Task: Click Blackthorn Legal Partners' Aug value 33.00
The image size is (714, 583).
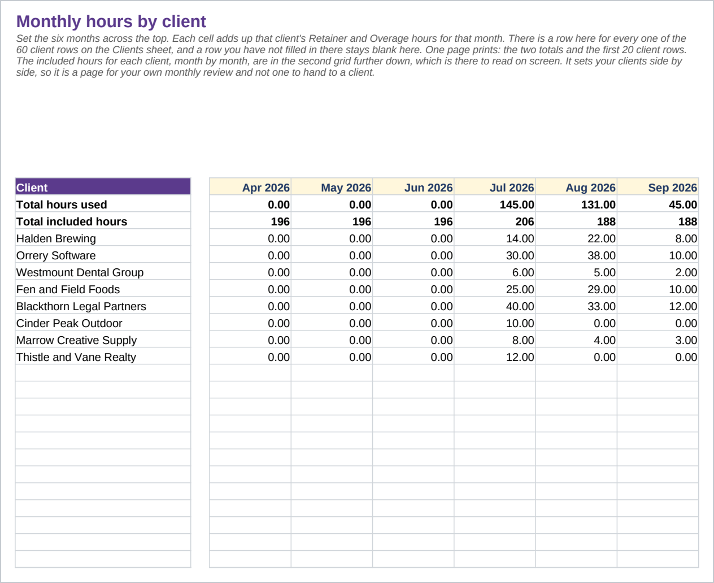Action: click(576, 306)
